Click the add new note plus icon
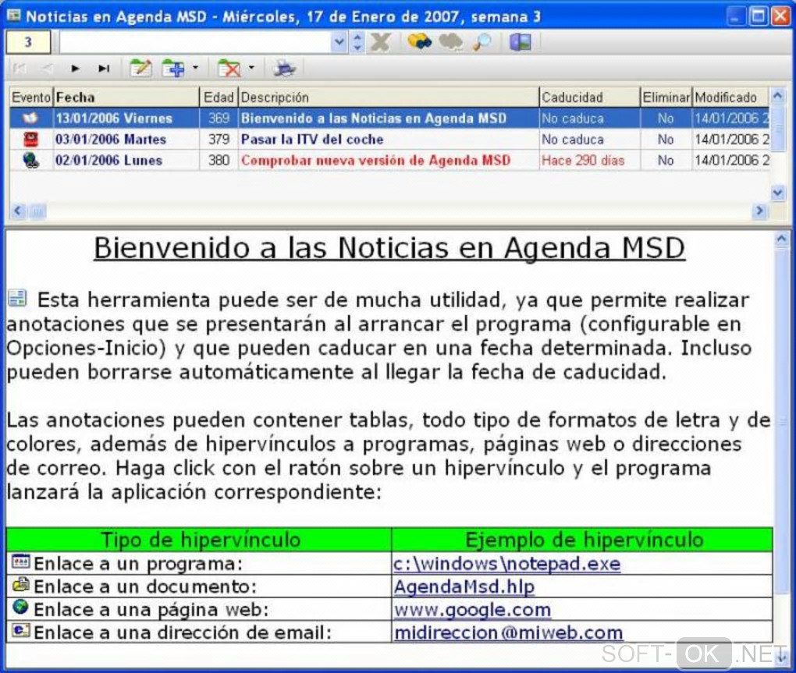This screenshot has height=673, width=796. click(173, 68)
